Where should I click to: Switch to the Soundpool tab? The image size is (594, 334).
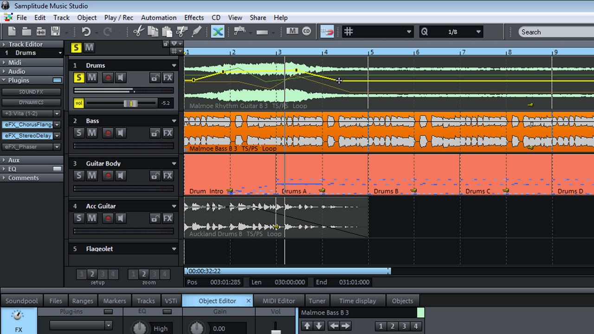22,301
